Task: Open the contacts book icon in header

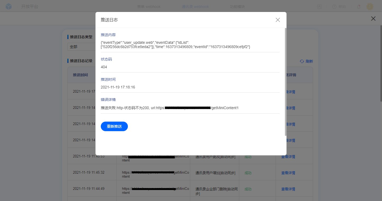Action: [x=319, y=7]
